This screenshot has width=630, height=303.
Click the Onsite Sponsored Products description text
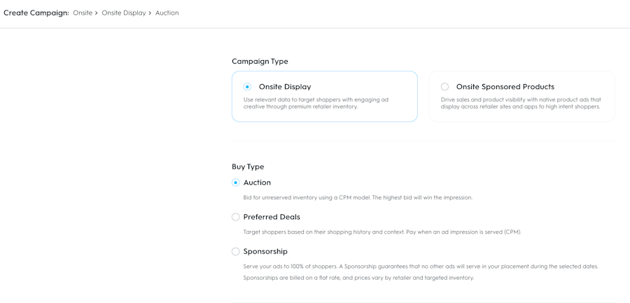(521, 103)
